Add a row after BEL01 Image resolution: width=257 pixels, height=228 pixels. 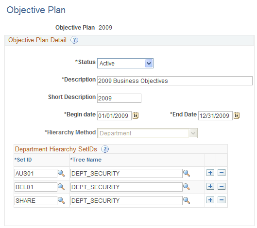(210, 186)
